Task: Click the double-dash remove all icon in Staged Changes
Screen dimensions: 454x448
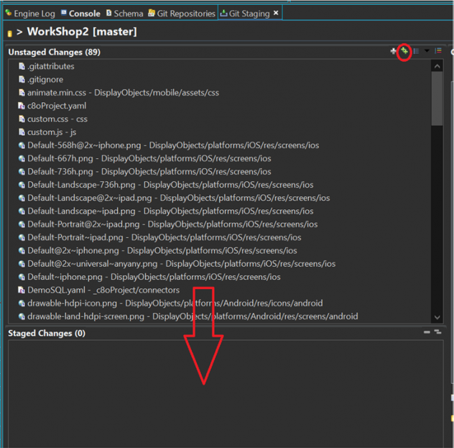Action: pyautogui.click(x=437, y=333)
